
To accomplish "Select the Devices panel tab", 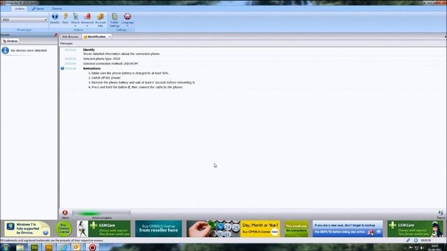I will coord(10,41).
